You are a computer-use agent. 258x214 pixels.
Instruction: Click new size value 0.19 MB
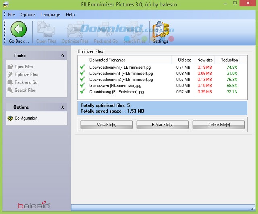[205, 67]
